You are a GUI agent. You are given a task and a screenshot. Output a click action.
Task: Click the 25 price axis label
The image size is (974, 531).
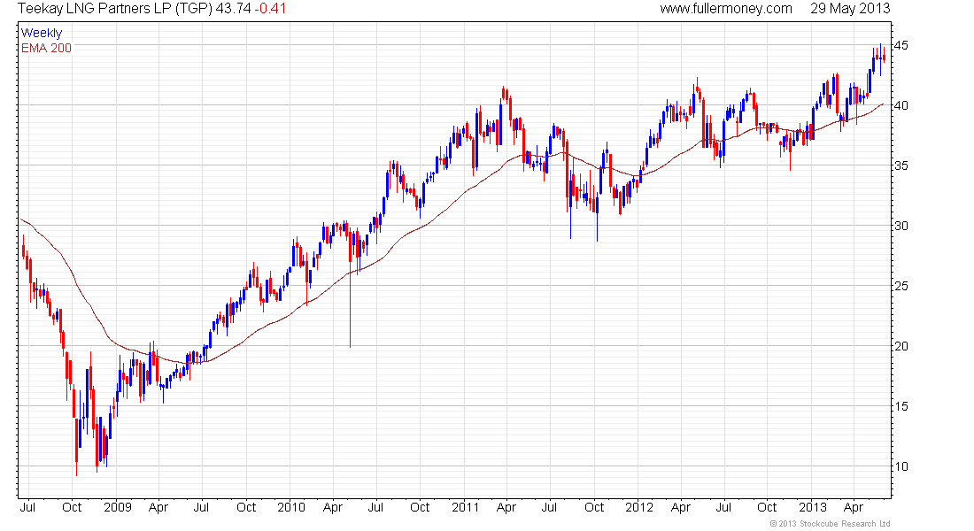click(901, 287)
